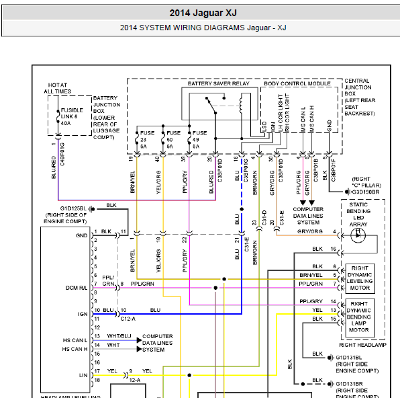Screen dimensions: 400x398
Task: Click the G1D125BL ground symbol
Action: (x=92, y=209)
